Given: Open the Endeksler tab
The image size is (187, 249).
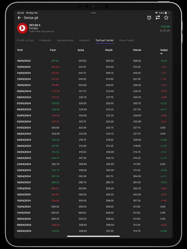Looking at the screenshot, I should [45, 40].
